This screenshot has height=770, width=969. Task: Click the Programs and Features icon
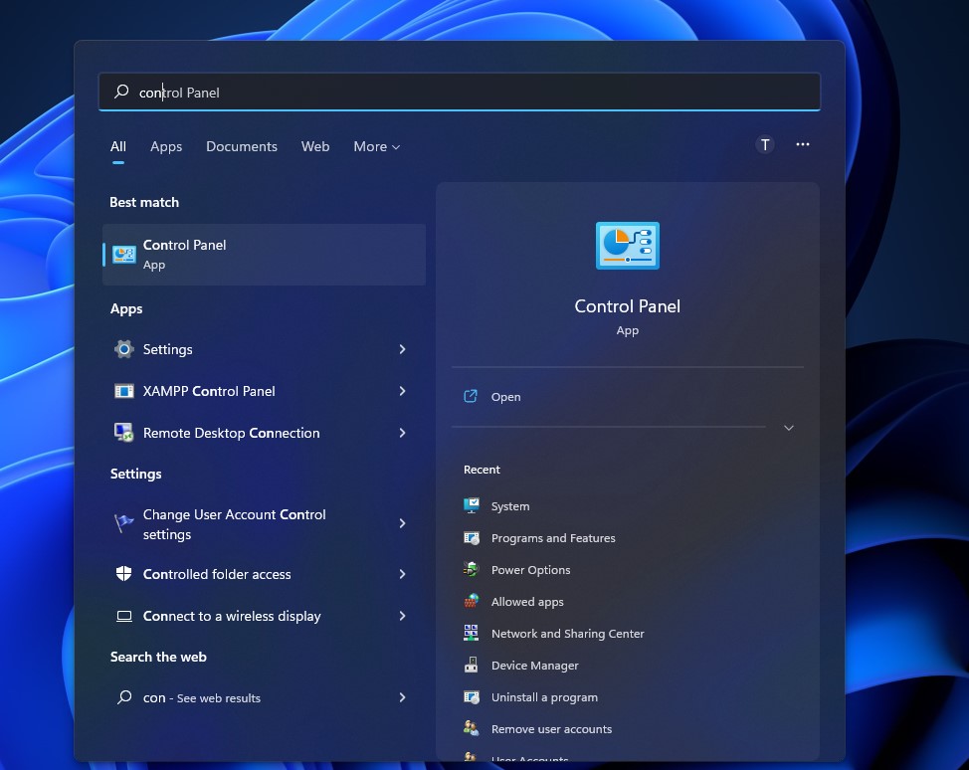click(472, 537)
